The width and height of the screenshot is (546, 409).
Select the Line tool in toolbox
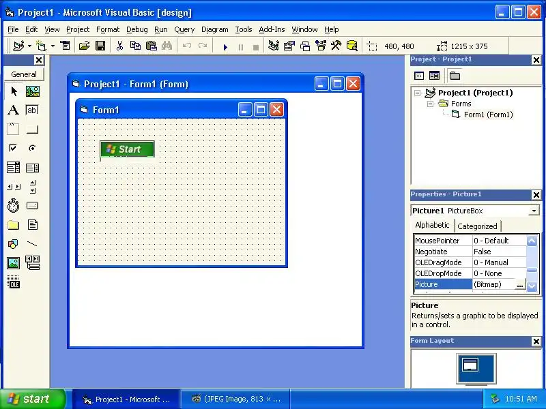(x=32, y=244)
